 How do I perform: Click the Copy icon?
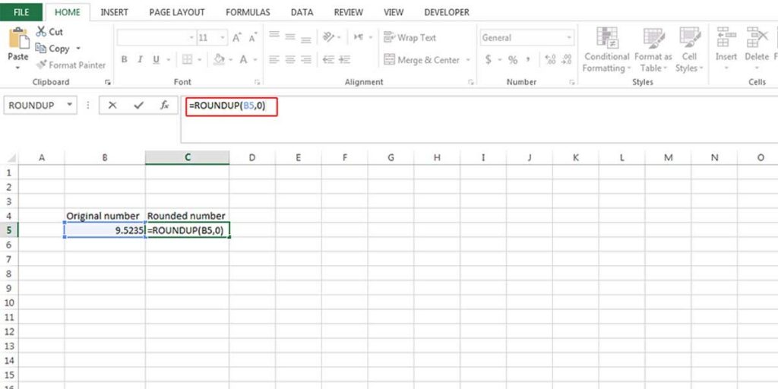41,48
